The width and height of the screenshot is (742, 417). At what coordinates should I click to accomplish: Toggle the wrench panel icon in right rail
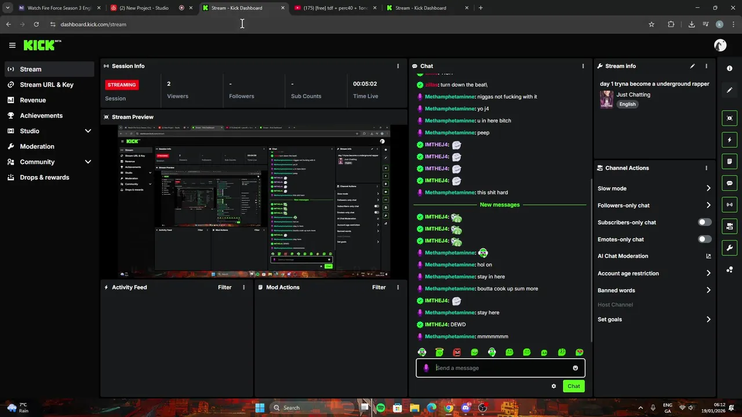click(x=729, y=248)
